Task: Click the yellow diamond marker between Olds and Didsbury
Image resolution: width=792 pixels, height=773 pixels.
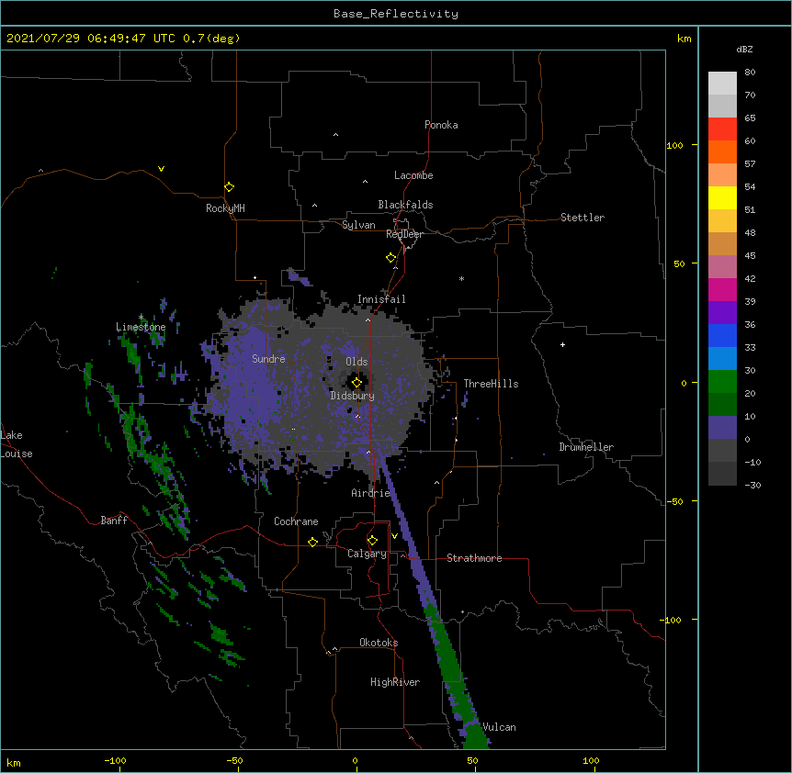Action: click(x=357, y=382)
